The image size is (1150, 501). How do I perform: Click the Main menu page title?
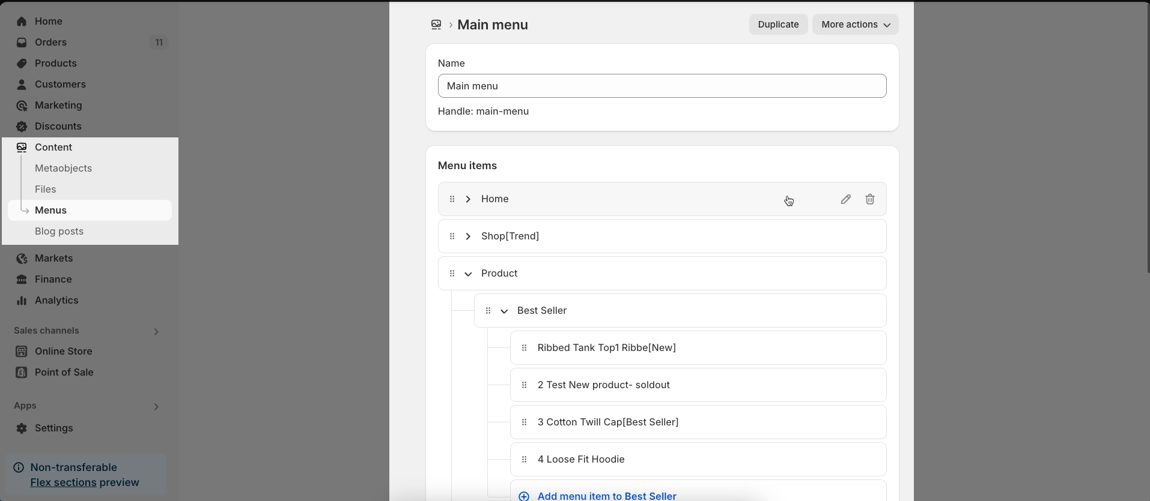pyautogui.click(x=493, y=25)
